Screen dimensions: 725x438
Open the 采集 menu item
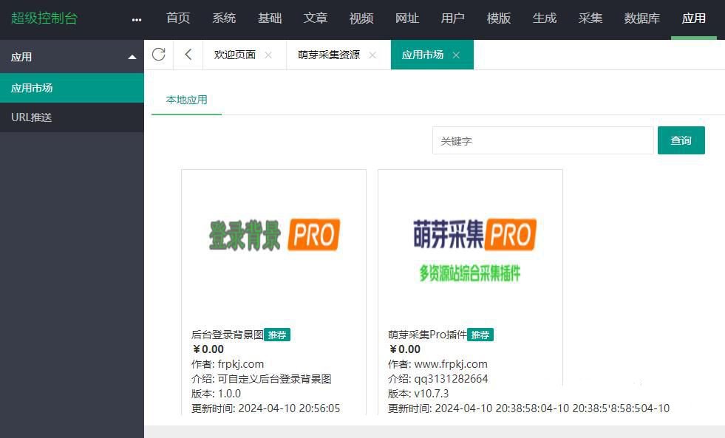click(590, 18)
